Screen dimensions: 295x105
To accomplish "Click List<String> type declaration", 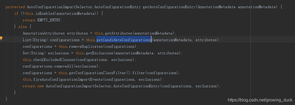I will click(x=35, y=40).
